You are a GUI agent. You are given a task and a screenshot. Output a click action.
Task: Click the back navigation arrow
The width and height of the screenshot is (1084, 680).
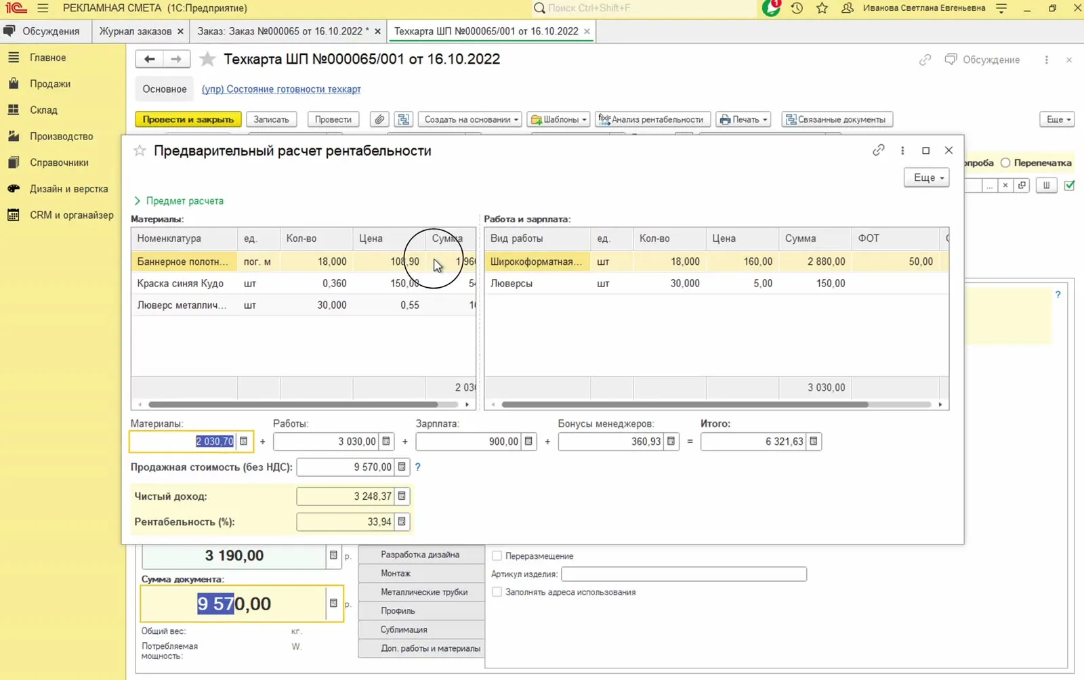click(149, 59)
